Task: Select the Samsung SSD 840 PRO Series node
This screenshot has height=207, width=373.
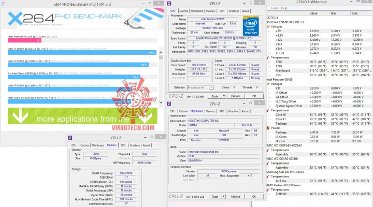Action: pos(285,172)
